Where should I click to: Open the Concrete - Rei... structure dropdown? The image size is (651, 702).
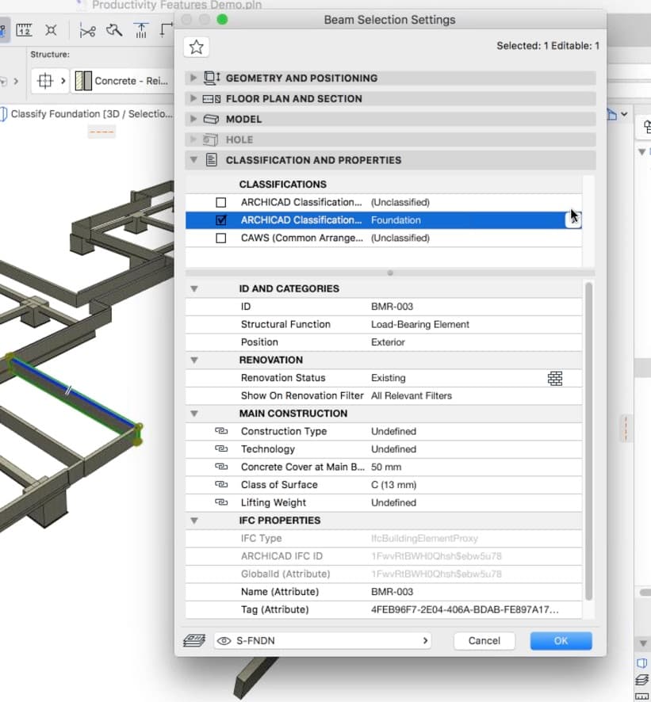pyautogui.click(x=122, y=81)
